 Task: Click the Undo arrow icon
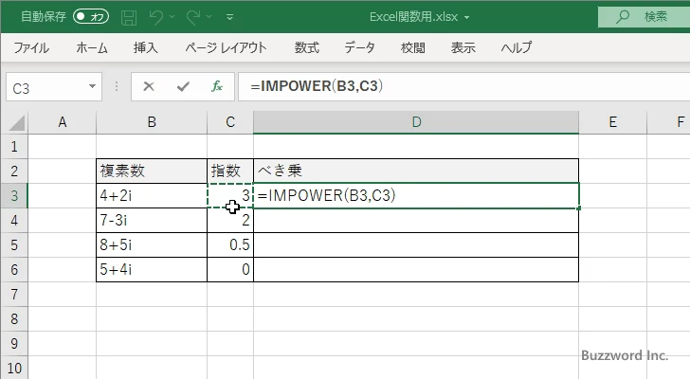tap(155, 17)
